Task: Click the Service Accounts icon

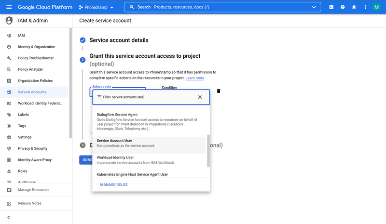Action: point(9,92)
